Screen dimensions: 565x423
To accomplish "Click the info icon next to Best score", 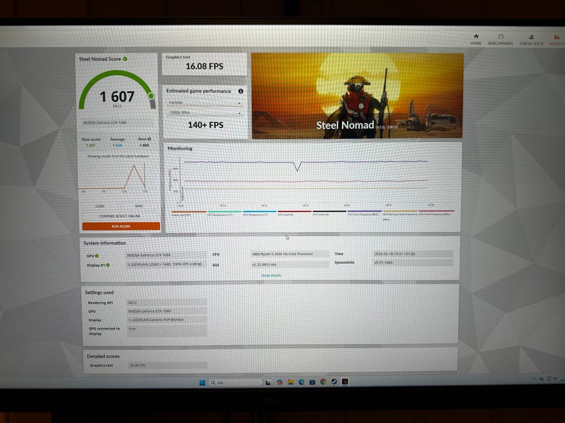I will coord(149,139).
